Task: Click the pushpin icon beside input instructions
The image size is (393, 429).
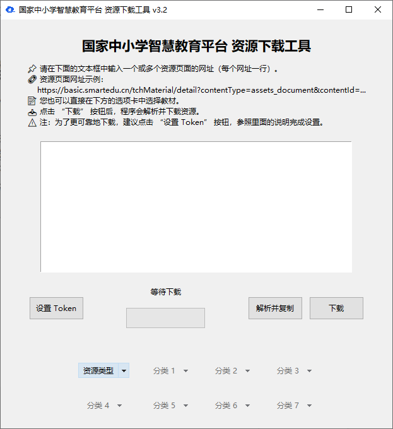Action: pyautogui.click(x=32, y=69)
